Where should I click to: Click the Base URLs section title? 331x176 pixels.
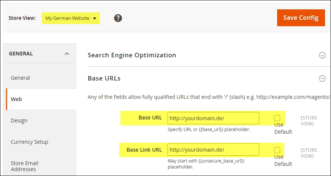104,79
